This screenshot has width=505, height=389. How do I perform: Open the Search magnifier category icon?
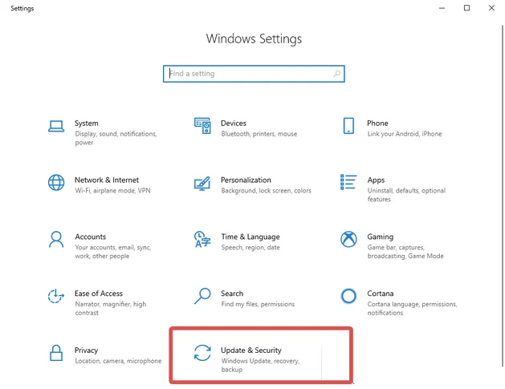coord(202,296)
